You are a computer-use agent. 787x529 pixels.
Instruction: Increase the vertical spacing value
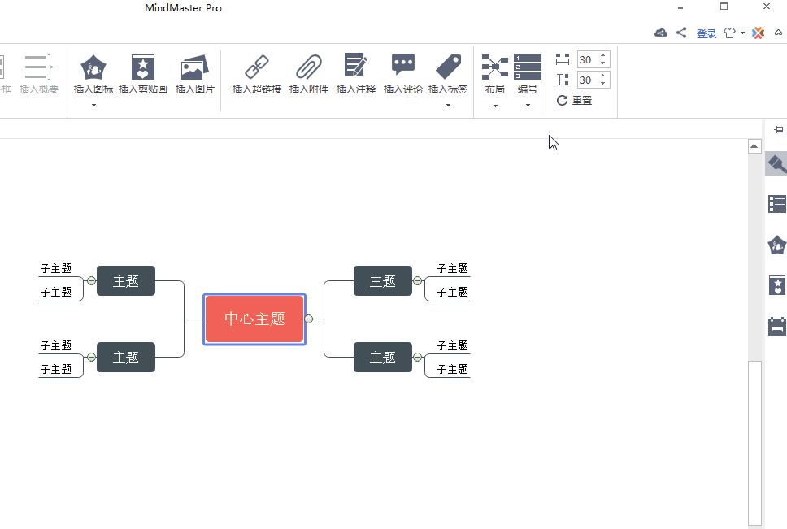coord(602,76)
